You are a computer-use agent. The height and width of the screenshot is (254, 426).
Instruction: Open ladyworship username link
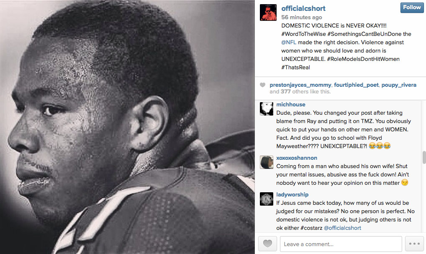pos(293,195)
